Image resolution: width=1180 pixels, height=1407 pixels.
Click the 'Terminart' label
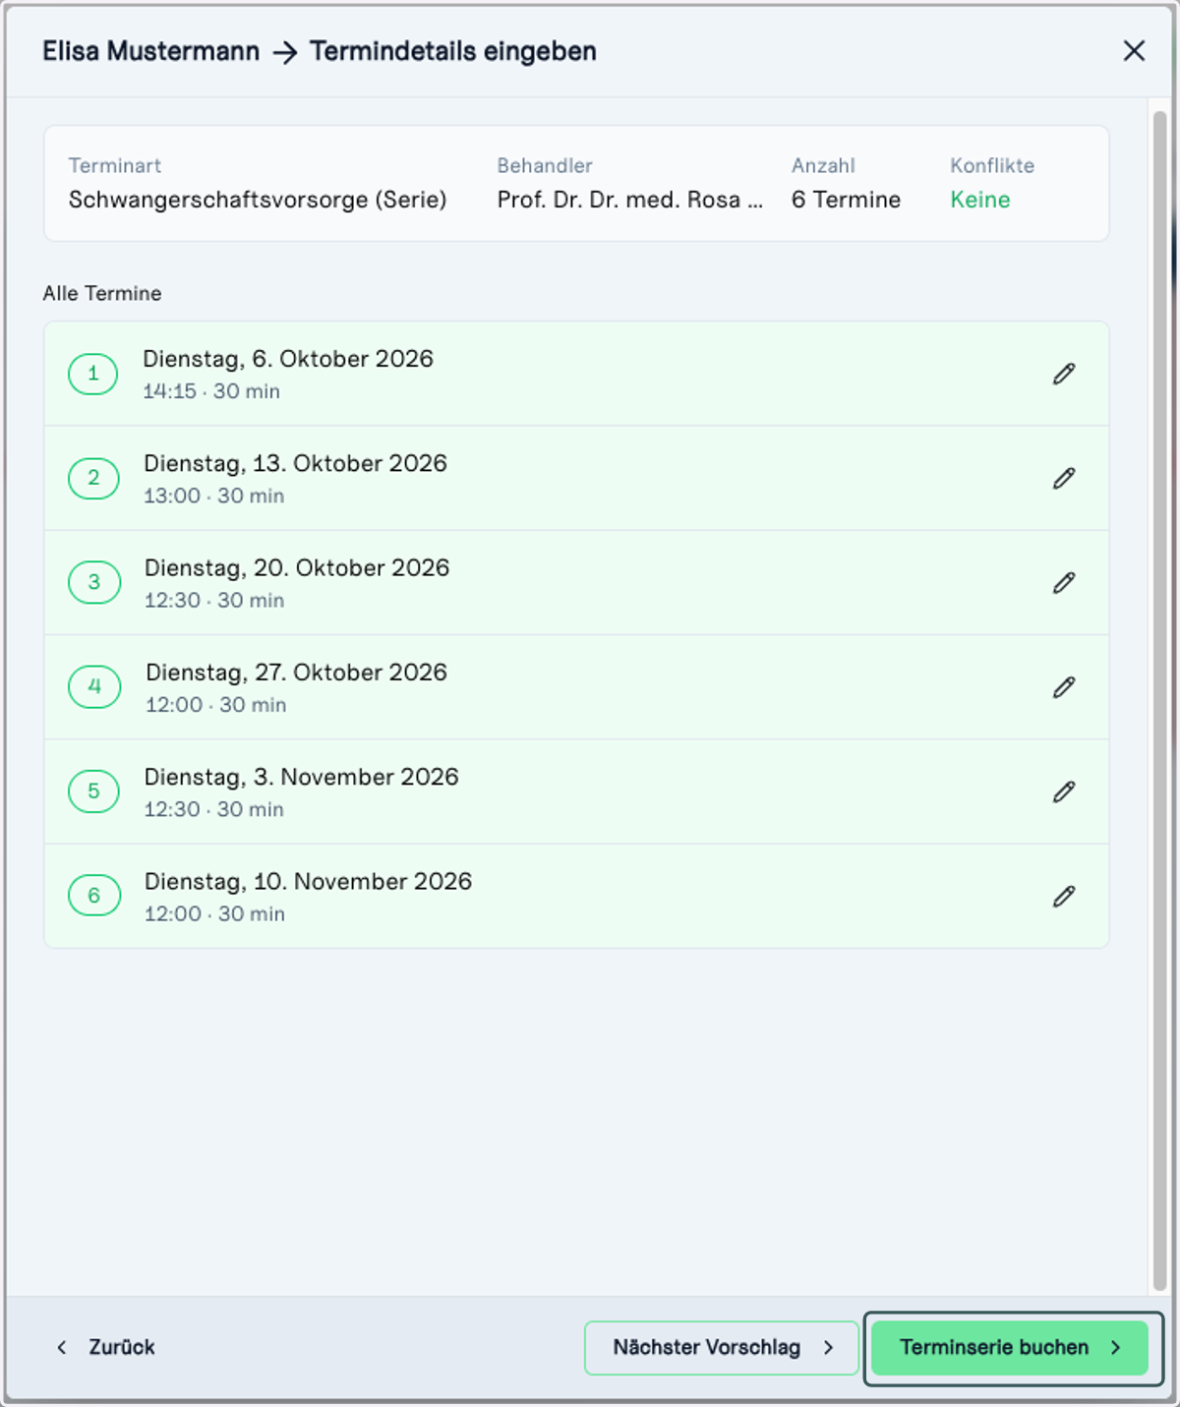[x=115, y=165]
